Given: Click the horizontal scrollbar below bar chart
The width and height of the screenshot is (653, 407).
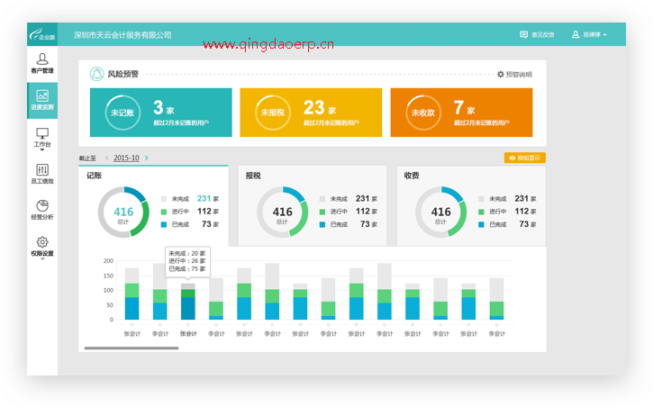Looking at the screenshot, I should click(x=132, y=348).
